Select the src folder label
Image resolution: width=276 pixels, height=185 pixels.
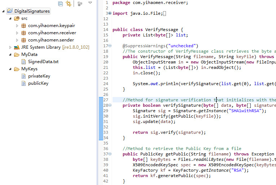click(24, 18)
